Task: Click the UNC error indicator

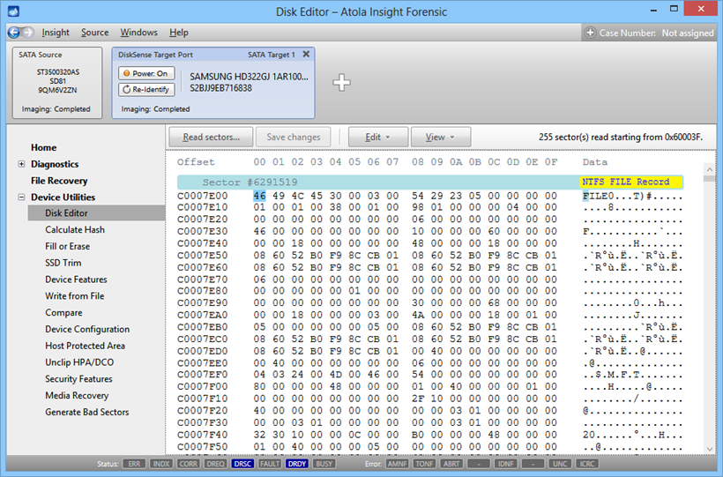Action: point(560,464)
